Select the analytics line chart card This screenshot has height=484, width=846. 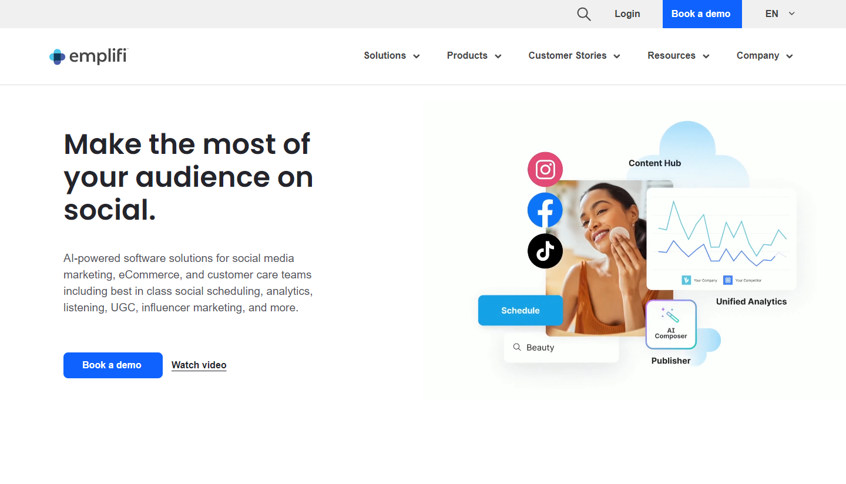(x=721, y=239)
